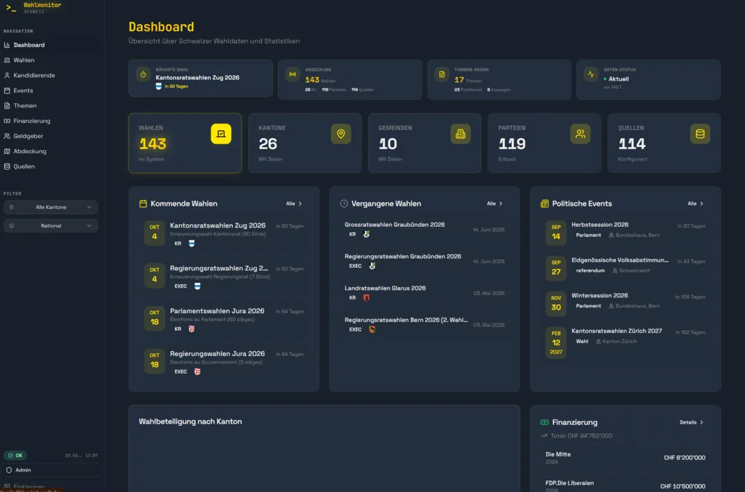Image resolution: width=745 pixels, height=492 pixels.
Task: Click the SEP 14 date badge
Action: tap(556, 232)
